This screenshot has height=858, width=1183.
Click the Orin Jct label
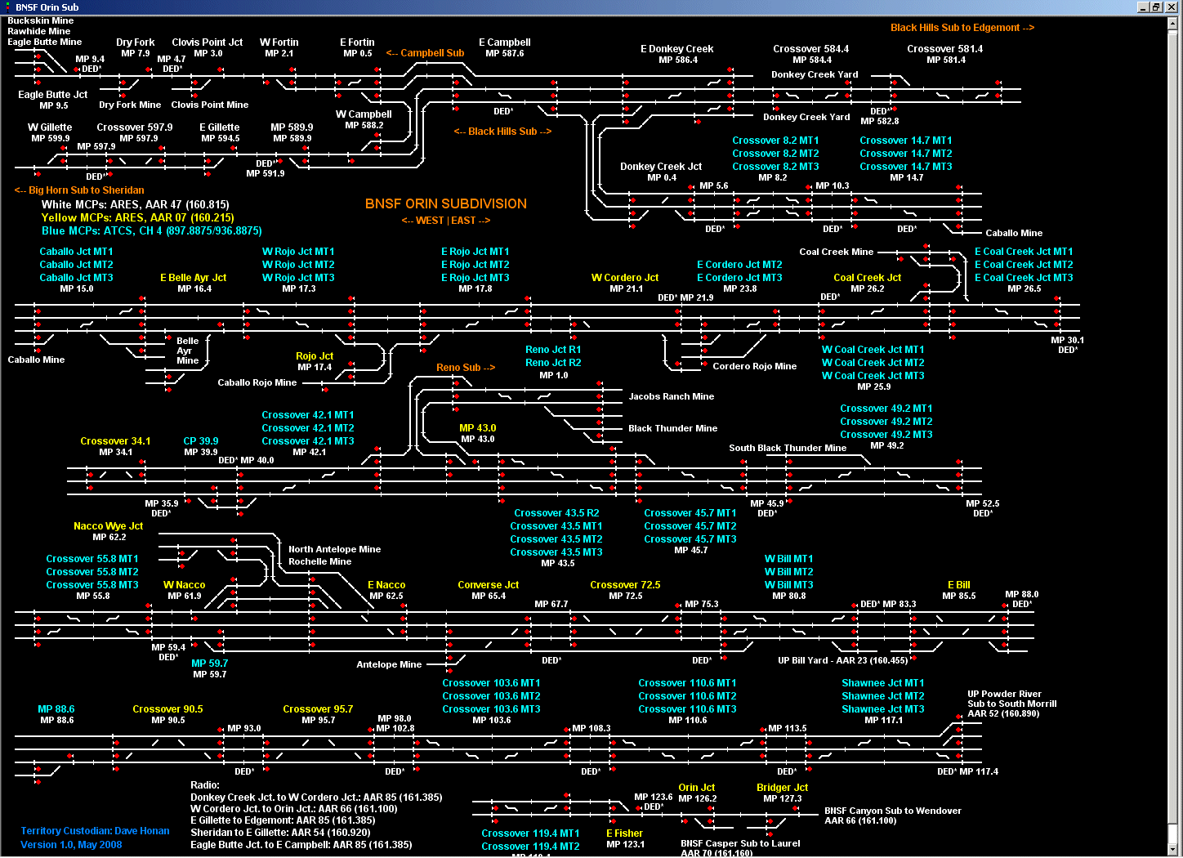pos(697,788)
